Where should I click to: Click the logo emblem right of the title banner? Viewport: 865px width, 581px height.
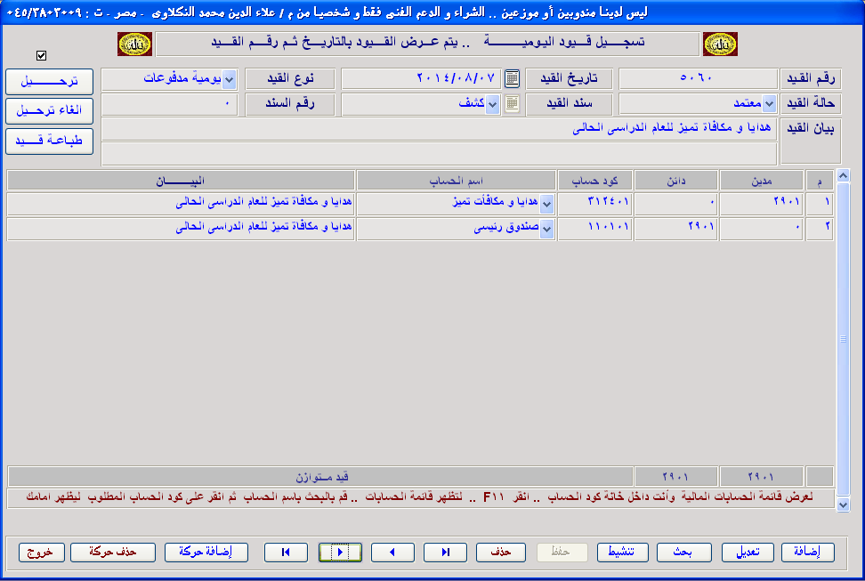(x=720, y=44)
